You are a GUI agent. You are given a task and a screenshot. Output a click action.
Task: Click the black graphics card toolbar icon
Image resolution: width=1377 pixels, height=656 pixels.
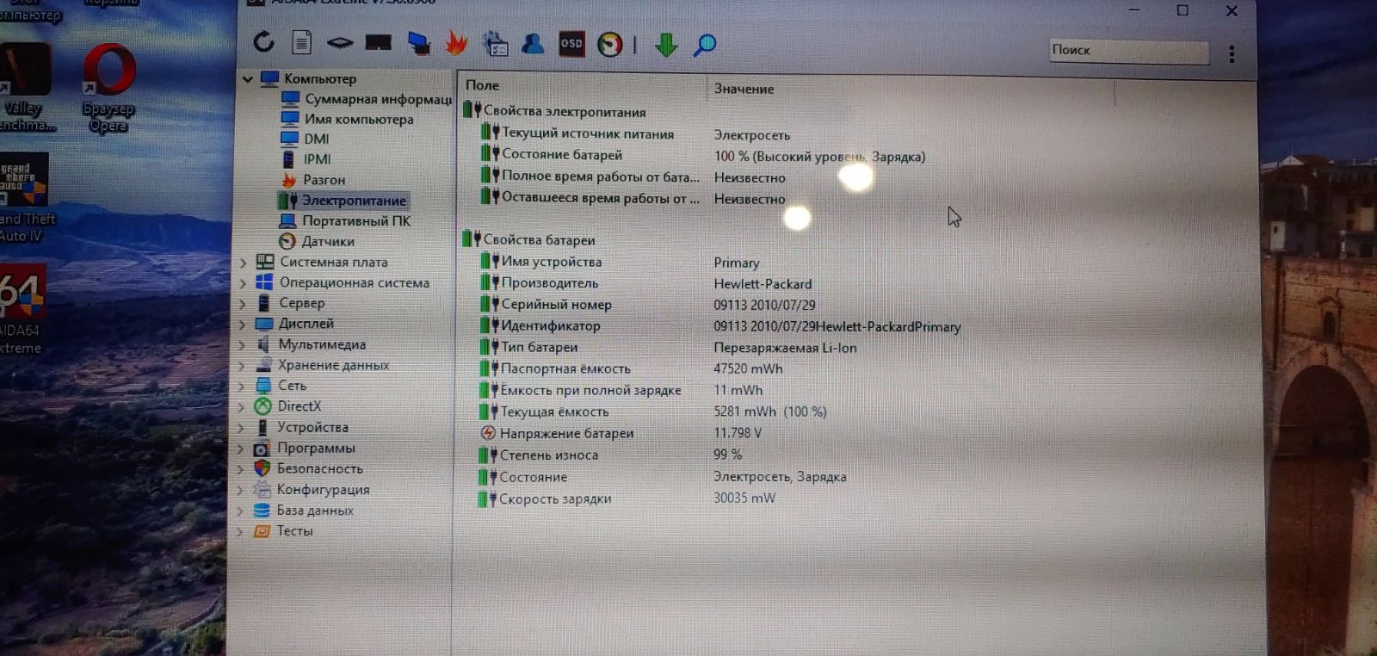(379, 43)
